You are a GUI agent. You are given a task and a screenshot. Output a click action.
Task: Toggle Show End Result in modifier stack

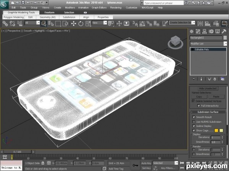pyautogui.click(x=201, y=79)
